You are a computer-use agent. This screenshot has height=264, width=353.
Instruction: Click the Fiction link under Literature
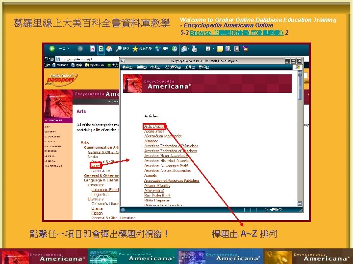point(97,213)
